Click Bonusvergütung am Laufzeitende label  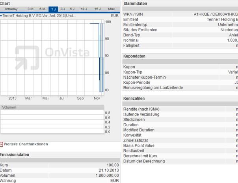153,88
